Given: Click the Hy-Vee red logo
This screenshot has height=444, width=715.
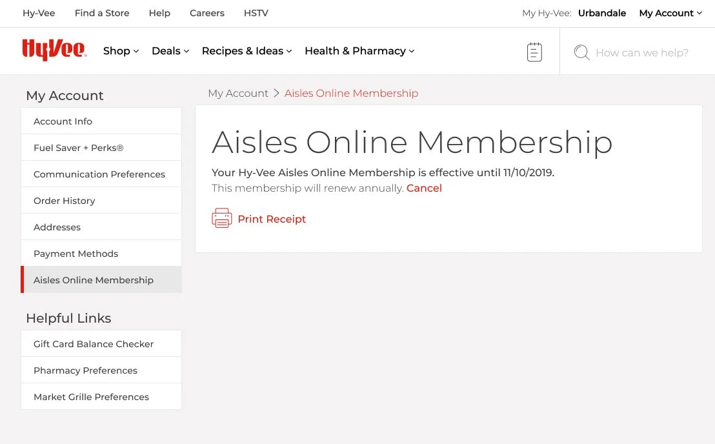Looking at the screenshot, I should (54, 50).
